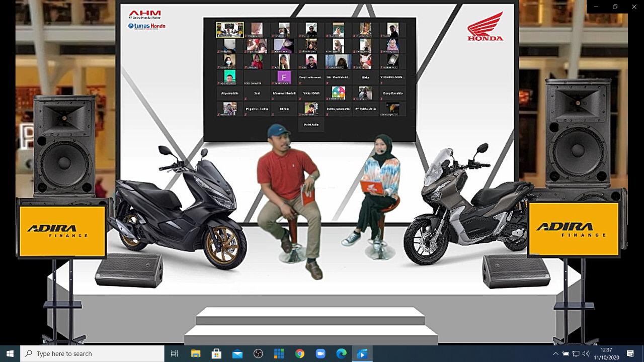This screenshot has width=644, height=362.
Task: Minimize the video player window
Action: [x=596, y=7]
